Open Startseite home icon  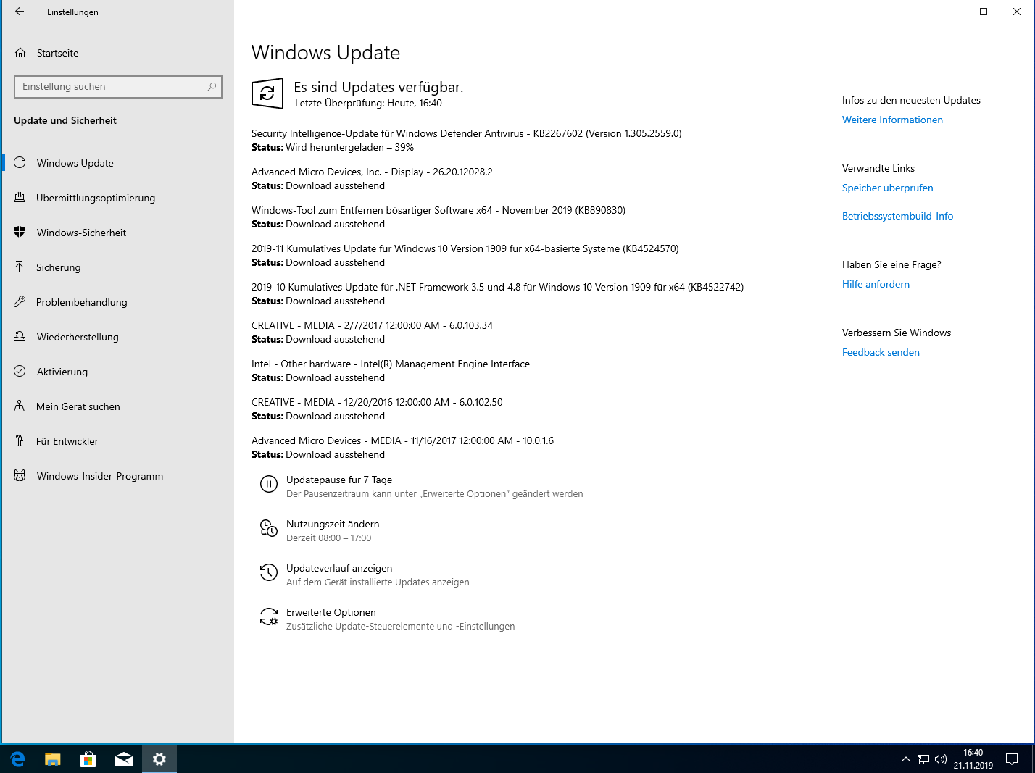tap(20, 53)
